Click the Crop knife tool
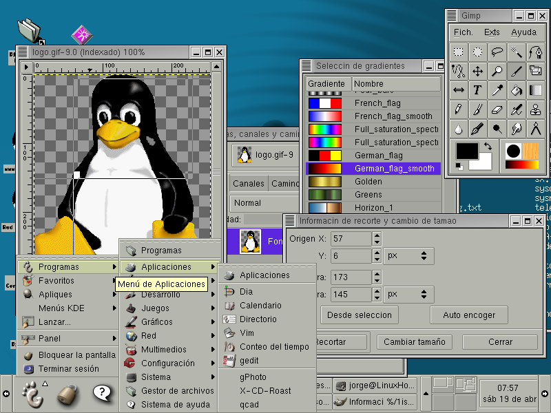Image resolution: width=551 pixels, height=413 pixels. pos(516,72)
